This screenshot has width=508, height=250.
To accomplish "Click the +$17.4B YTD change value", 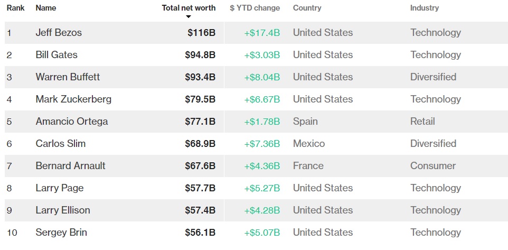I will pyautogui.click(x=261, y=33).
